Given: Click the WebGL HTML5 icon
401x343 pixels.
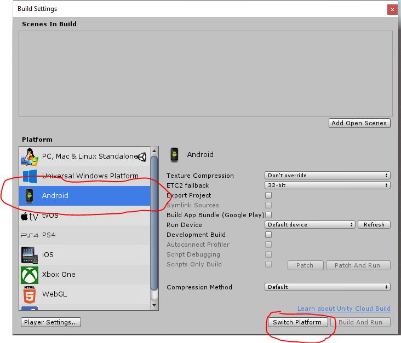Looking at the screenshot, I should [30, 294].
